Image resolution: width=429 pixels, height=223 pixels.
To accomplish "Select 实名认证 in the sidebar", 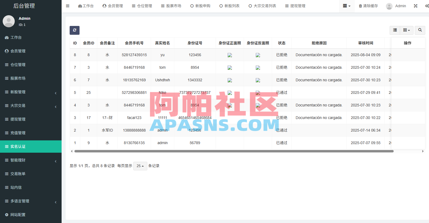I will pos(31,147).
